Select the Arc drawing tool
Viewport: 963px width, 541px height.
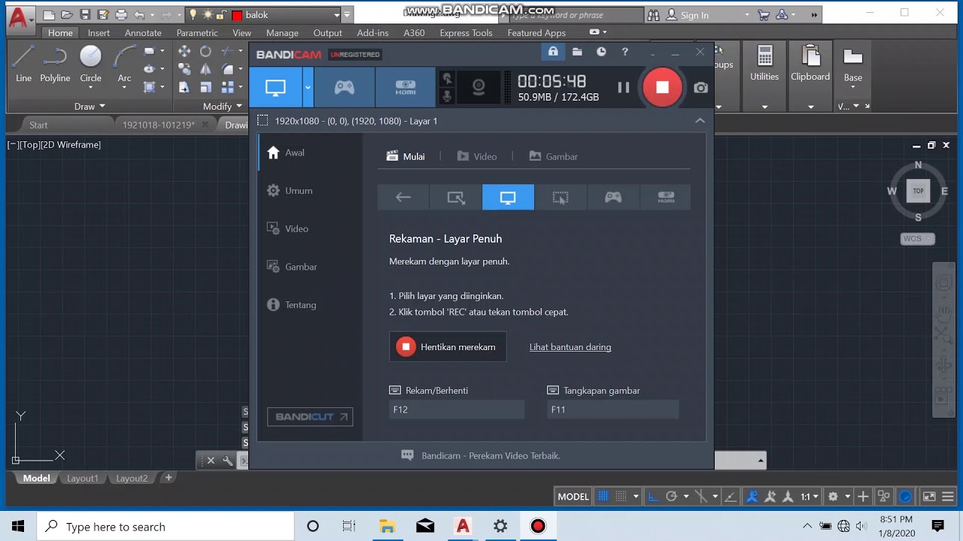(124, 64)
